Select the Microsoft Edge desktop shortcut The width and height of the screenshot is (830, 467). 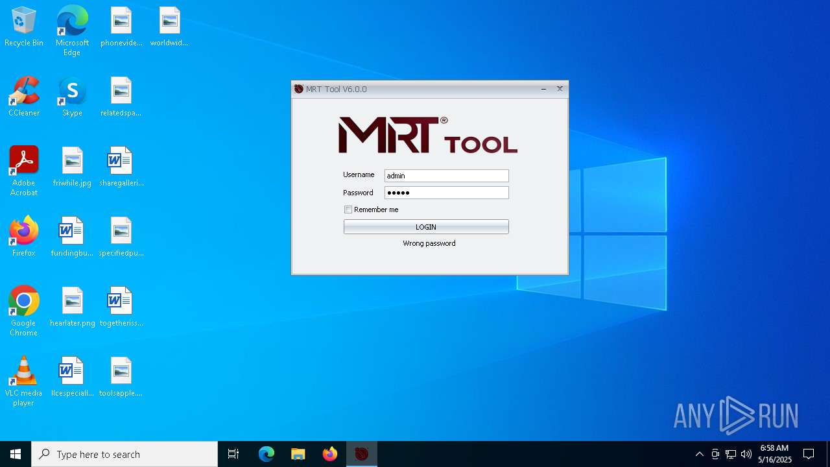tap(72, 31)
